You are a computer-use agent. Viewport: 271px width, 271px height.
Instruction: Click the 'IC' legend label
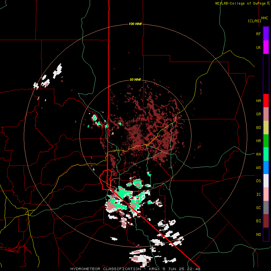(258, 195)
